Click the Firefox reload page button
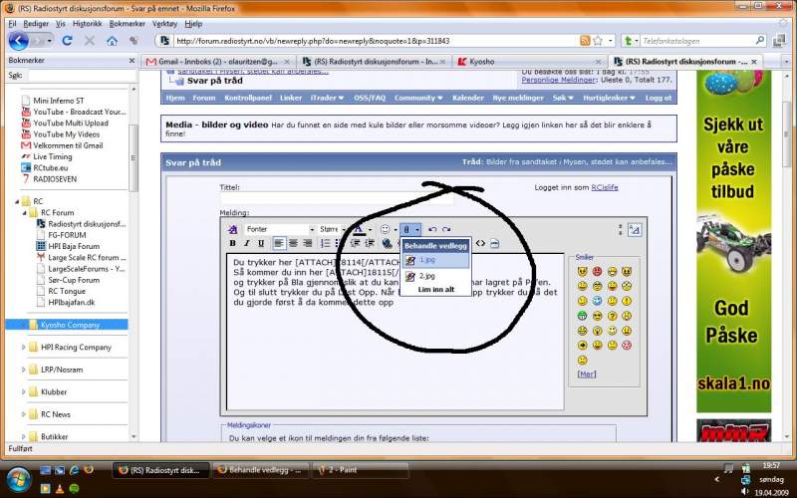 pos(67,41)
